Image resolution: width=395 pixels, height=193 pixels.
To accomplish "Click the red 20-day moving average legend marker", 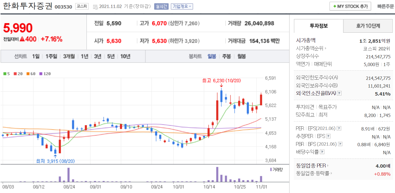I will 15,74.
